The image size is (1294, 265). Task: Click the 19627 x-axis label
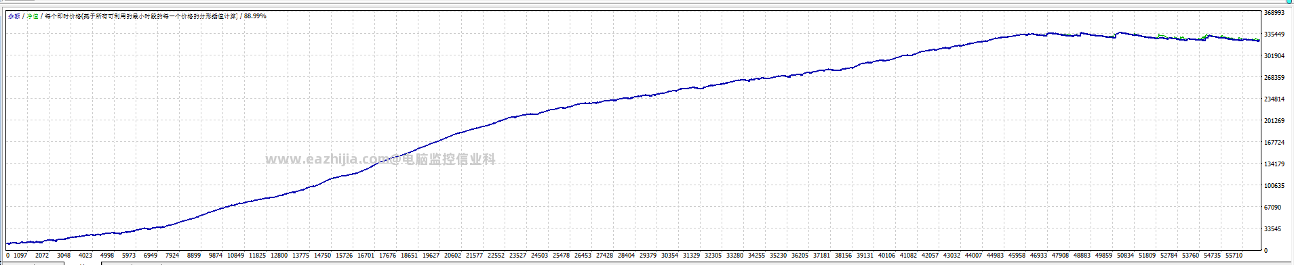click(x=431, y=256)
